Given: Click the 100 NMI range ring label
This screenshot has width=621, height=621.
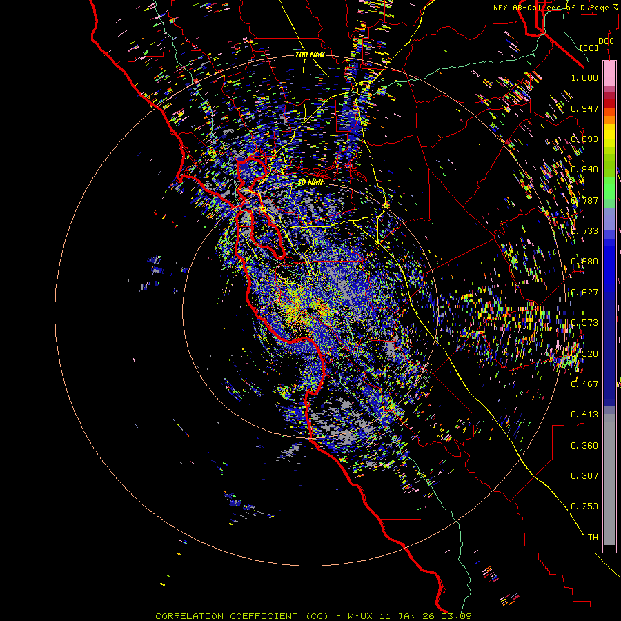Looking at the screenshot, I should point(310,55).
